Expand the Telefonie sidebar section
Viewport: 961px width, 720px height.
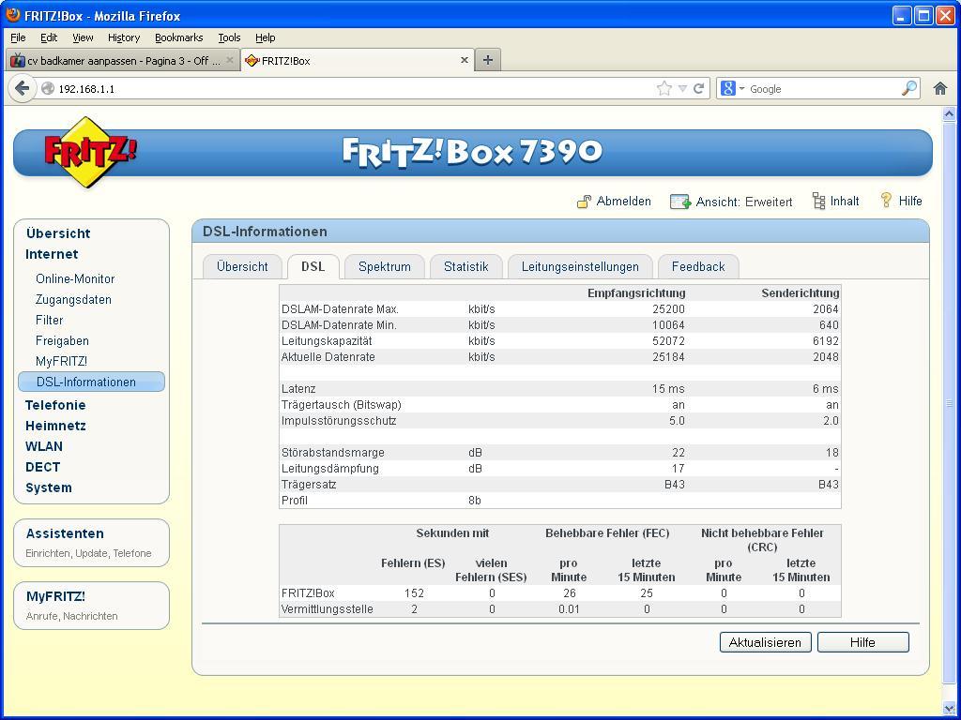pos(55,405)
